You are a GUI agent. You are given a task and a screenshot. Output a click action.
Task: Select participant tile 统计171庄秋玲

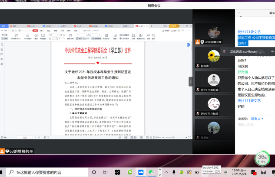[213, 104]
